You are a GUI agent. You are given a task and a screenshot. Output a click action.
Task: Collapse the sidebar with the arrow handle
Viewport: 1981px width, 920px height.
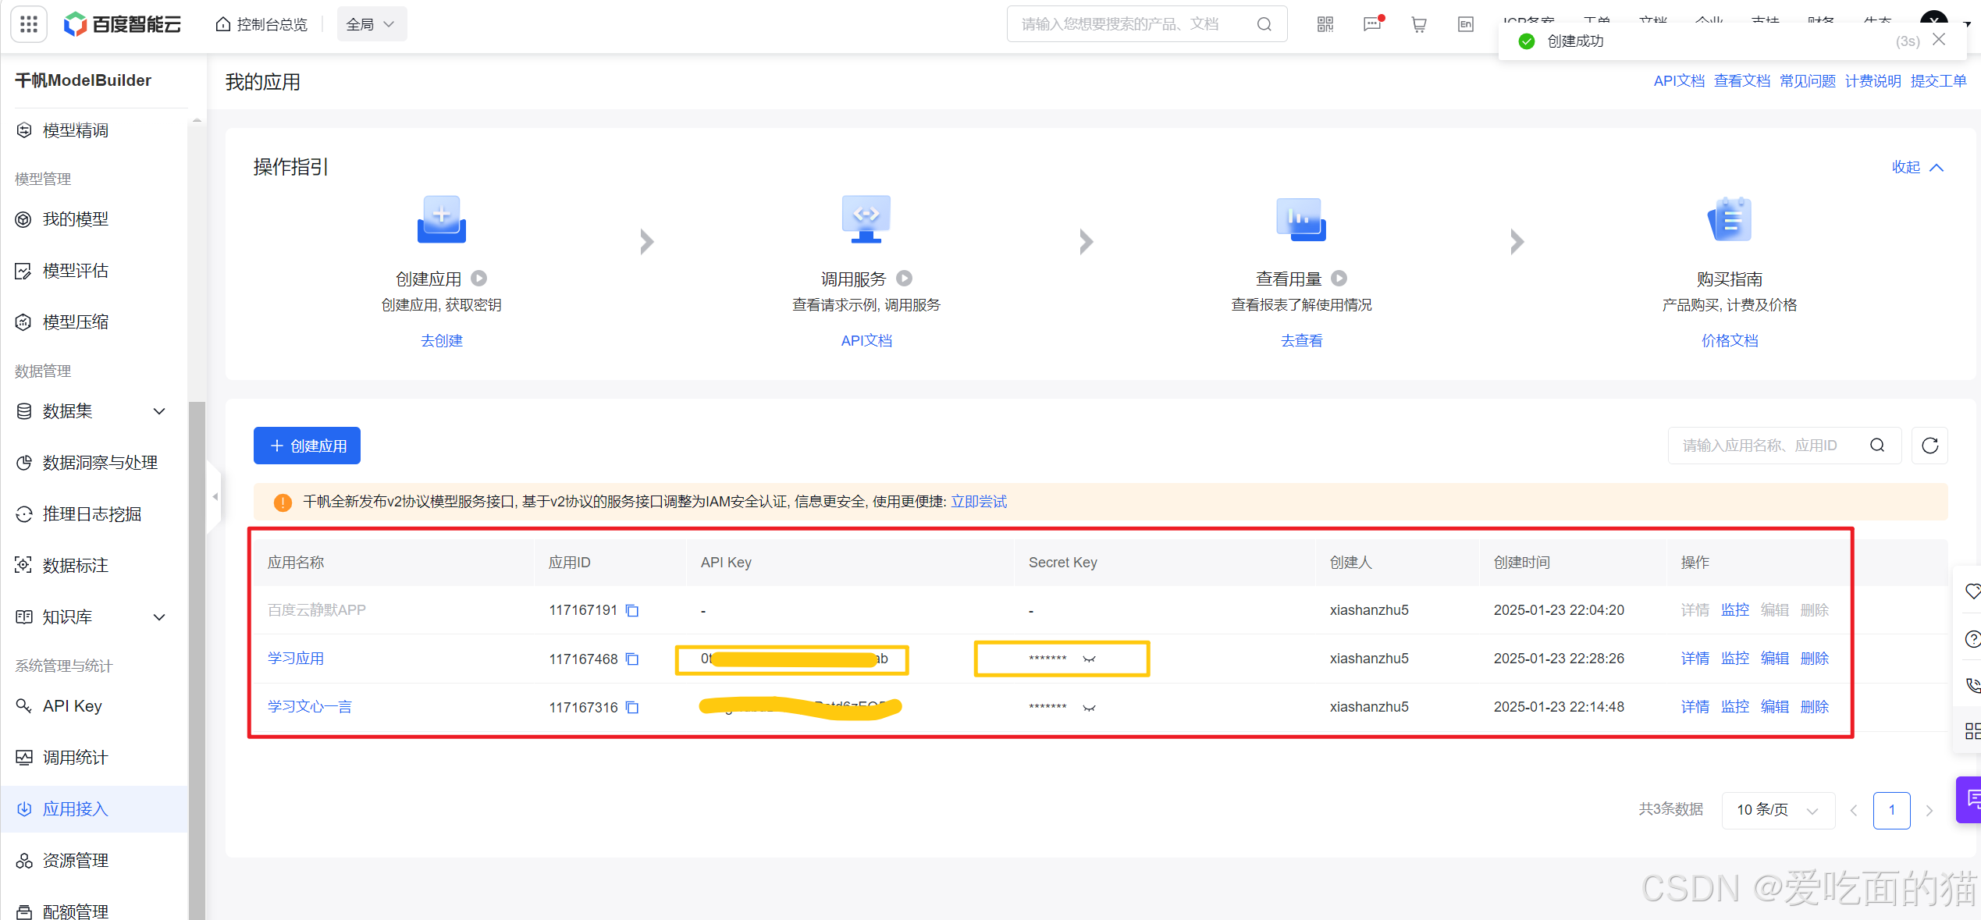[214, 496]
